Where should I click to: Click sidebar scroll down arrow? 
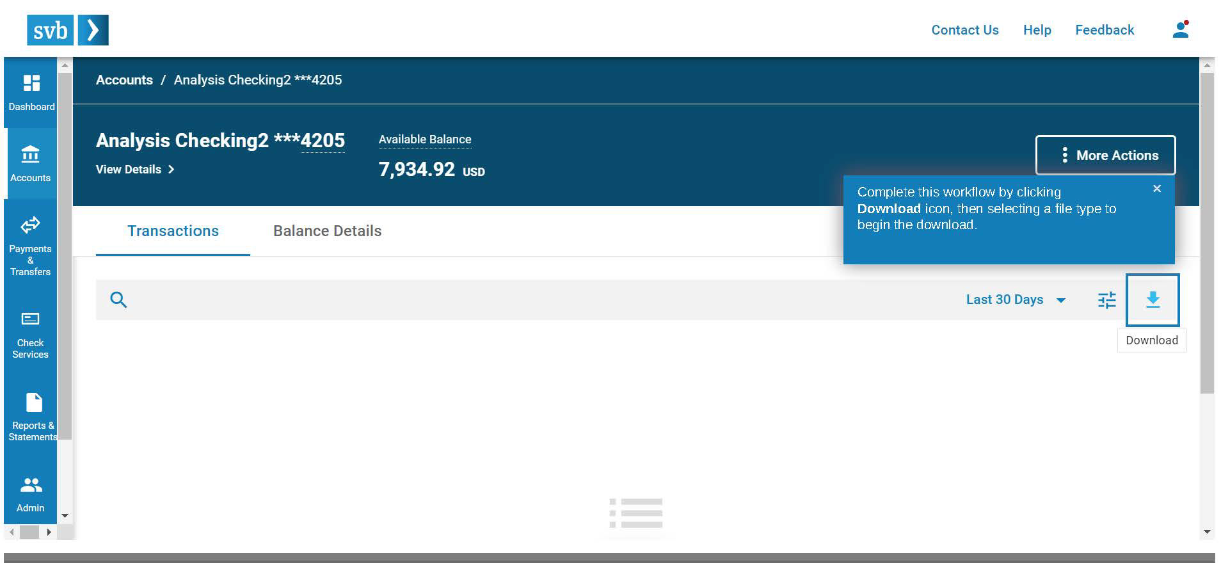point(65,516)
